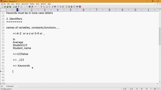
Task: Open the Window menu
Action: pos(44,4)
